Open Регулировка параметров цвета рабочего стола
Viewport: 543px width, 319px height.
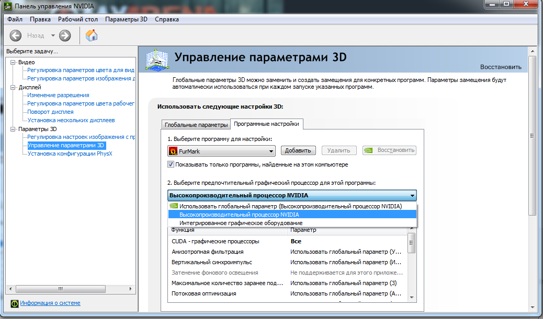pos(81,103)
